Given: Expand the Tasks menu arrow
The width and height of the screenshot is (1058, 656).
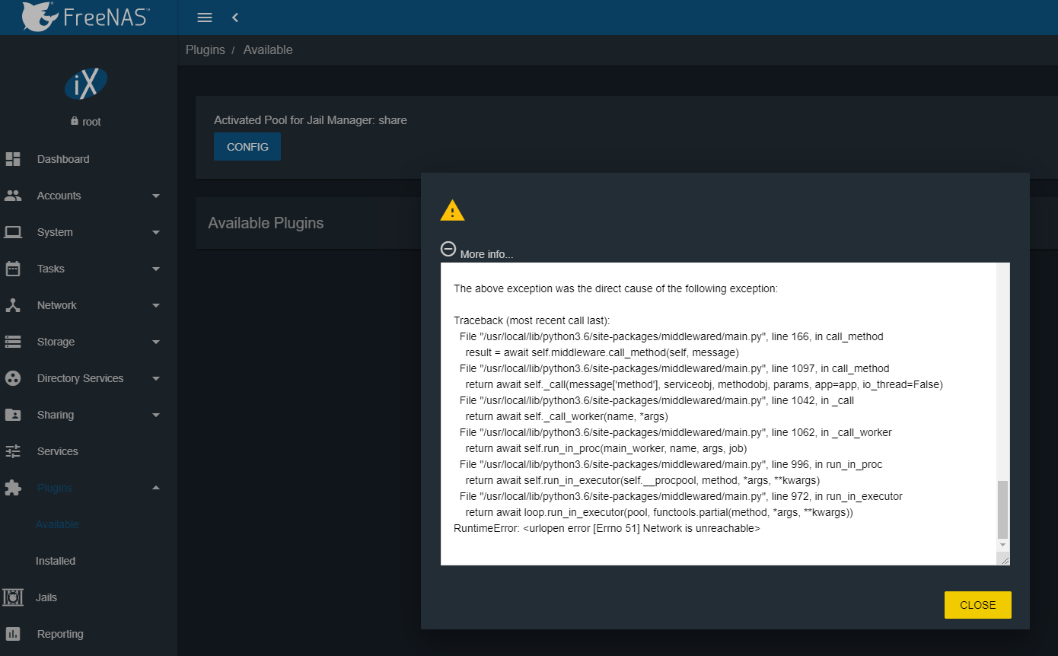Looking at the screenshot, I should (156, 269).
